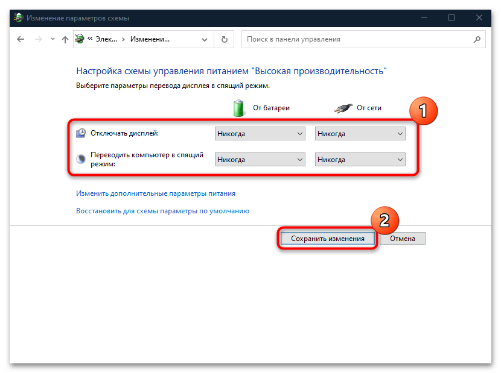Open plugged-in display-off timeout dropdown
The height and width of the screenshot is (373, 501).
[360, 134]
